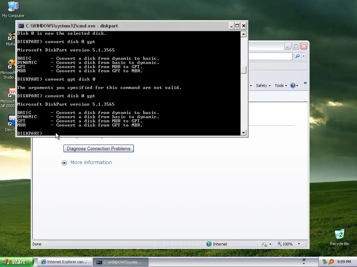Minimize the cmd.exe diskpart window
357x267 pixels.
[231, 26]
